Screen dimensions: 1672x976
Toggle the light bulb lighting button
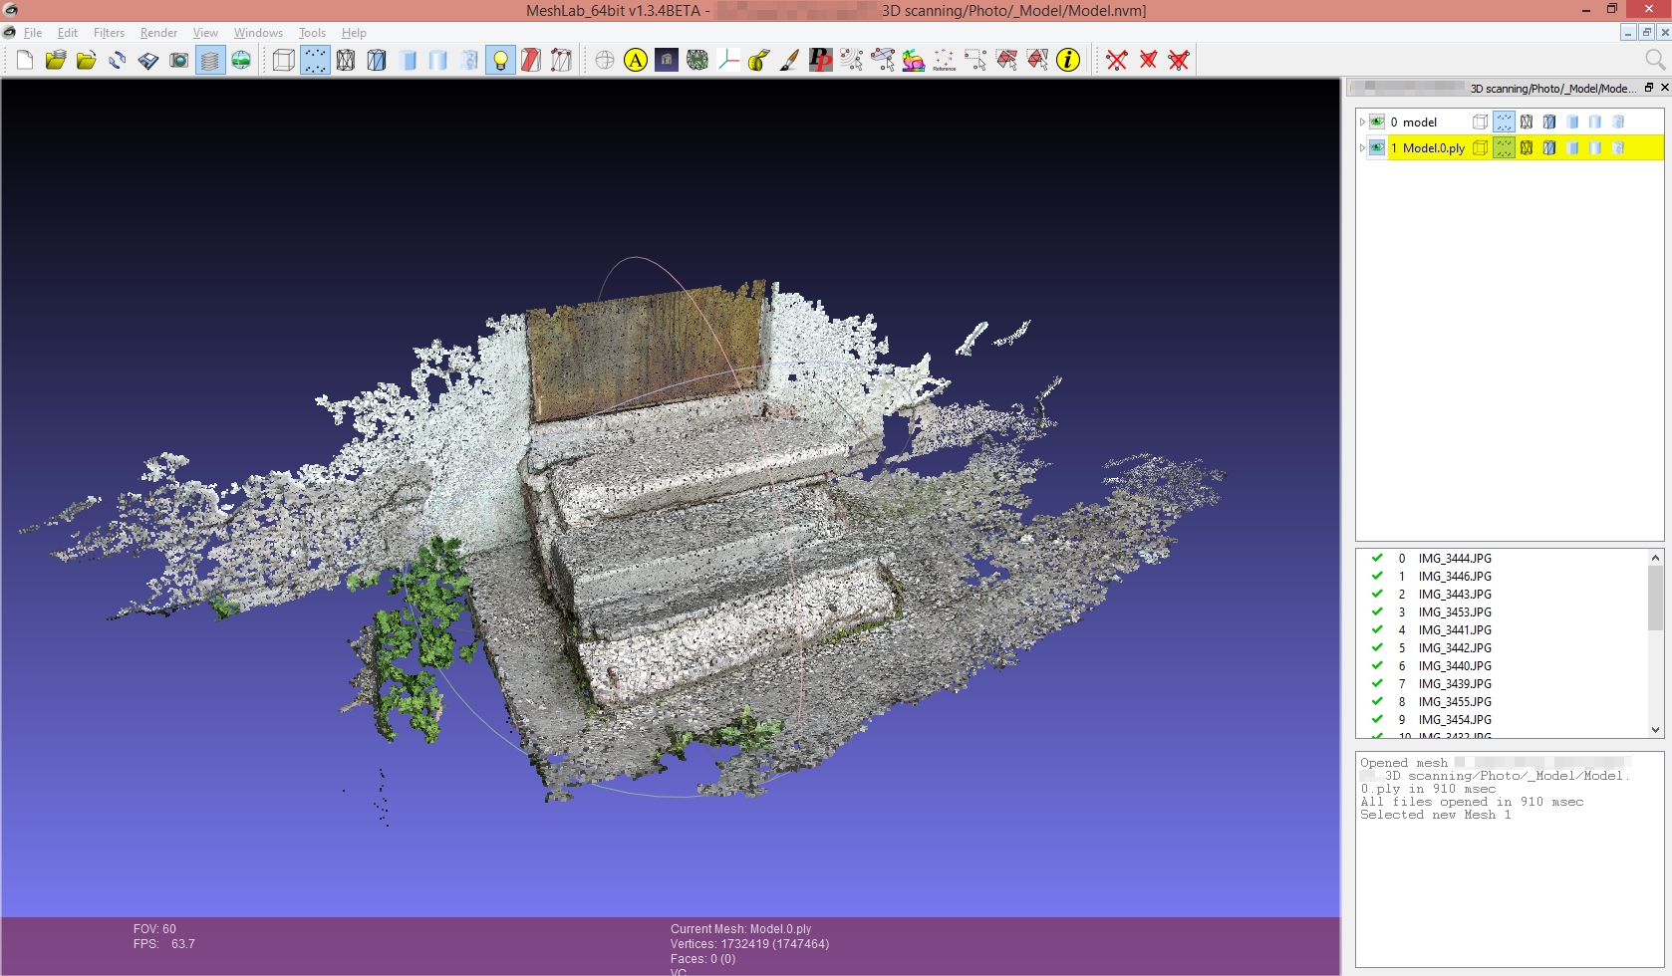coord(500,61)
